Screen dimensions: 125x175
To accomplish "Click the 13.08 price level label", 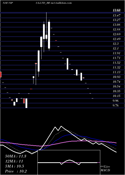I will point(116,25).
